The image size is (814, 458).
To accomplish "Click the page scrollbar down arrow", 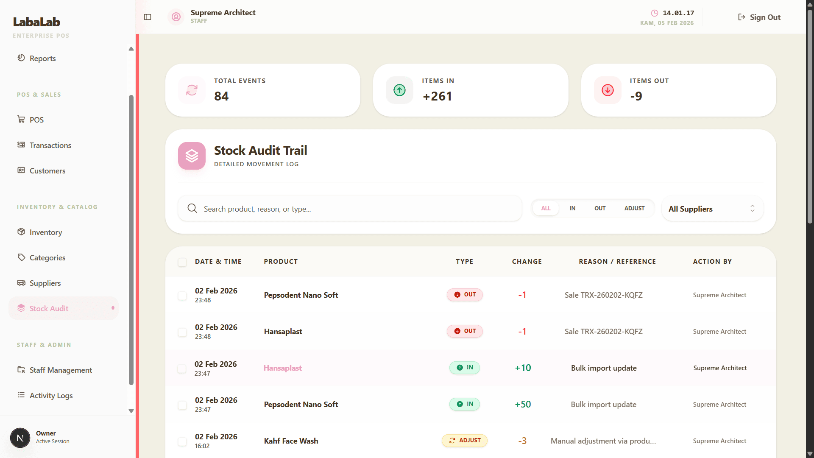I will coord(810,454).
